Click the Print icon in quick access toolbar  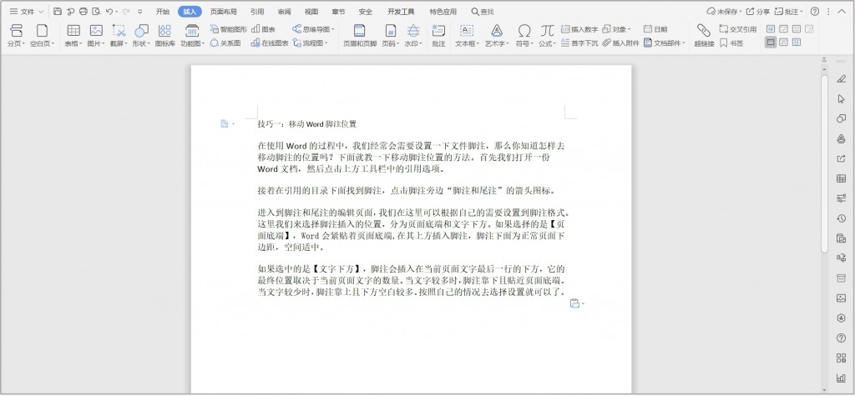click(83, 12)
